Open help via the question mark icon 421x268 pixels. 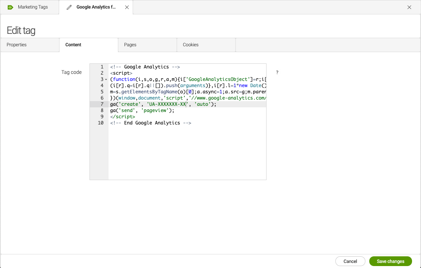click(x=277, y=72)
